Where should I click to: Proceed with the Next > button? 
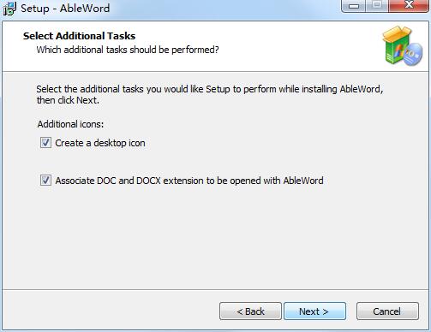click(x=314, y=311)
